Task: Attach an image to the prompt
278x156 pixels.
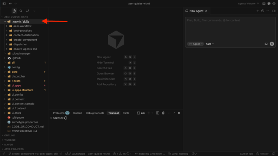Action: click(x=266, y=44)
